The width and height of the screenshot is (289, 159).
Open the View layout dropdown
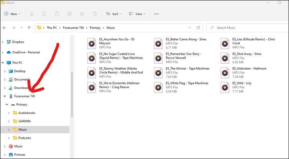click(137, 14)
